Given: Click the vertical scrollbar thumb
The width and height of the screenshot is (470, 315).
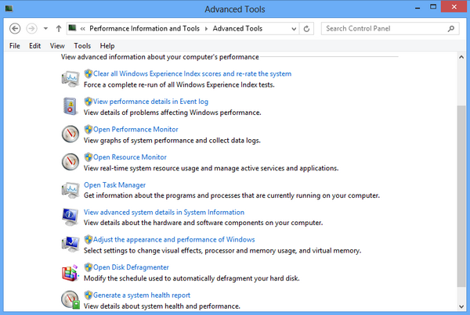Looking at the screenshot, I should [x=461, y=196].
